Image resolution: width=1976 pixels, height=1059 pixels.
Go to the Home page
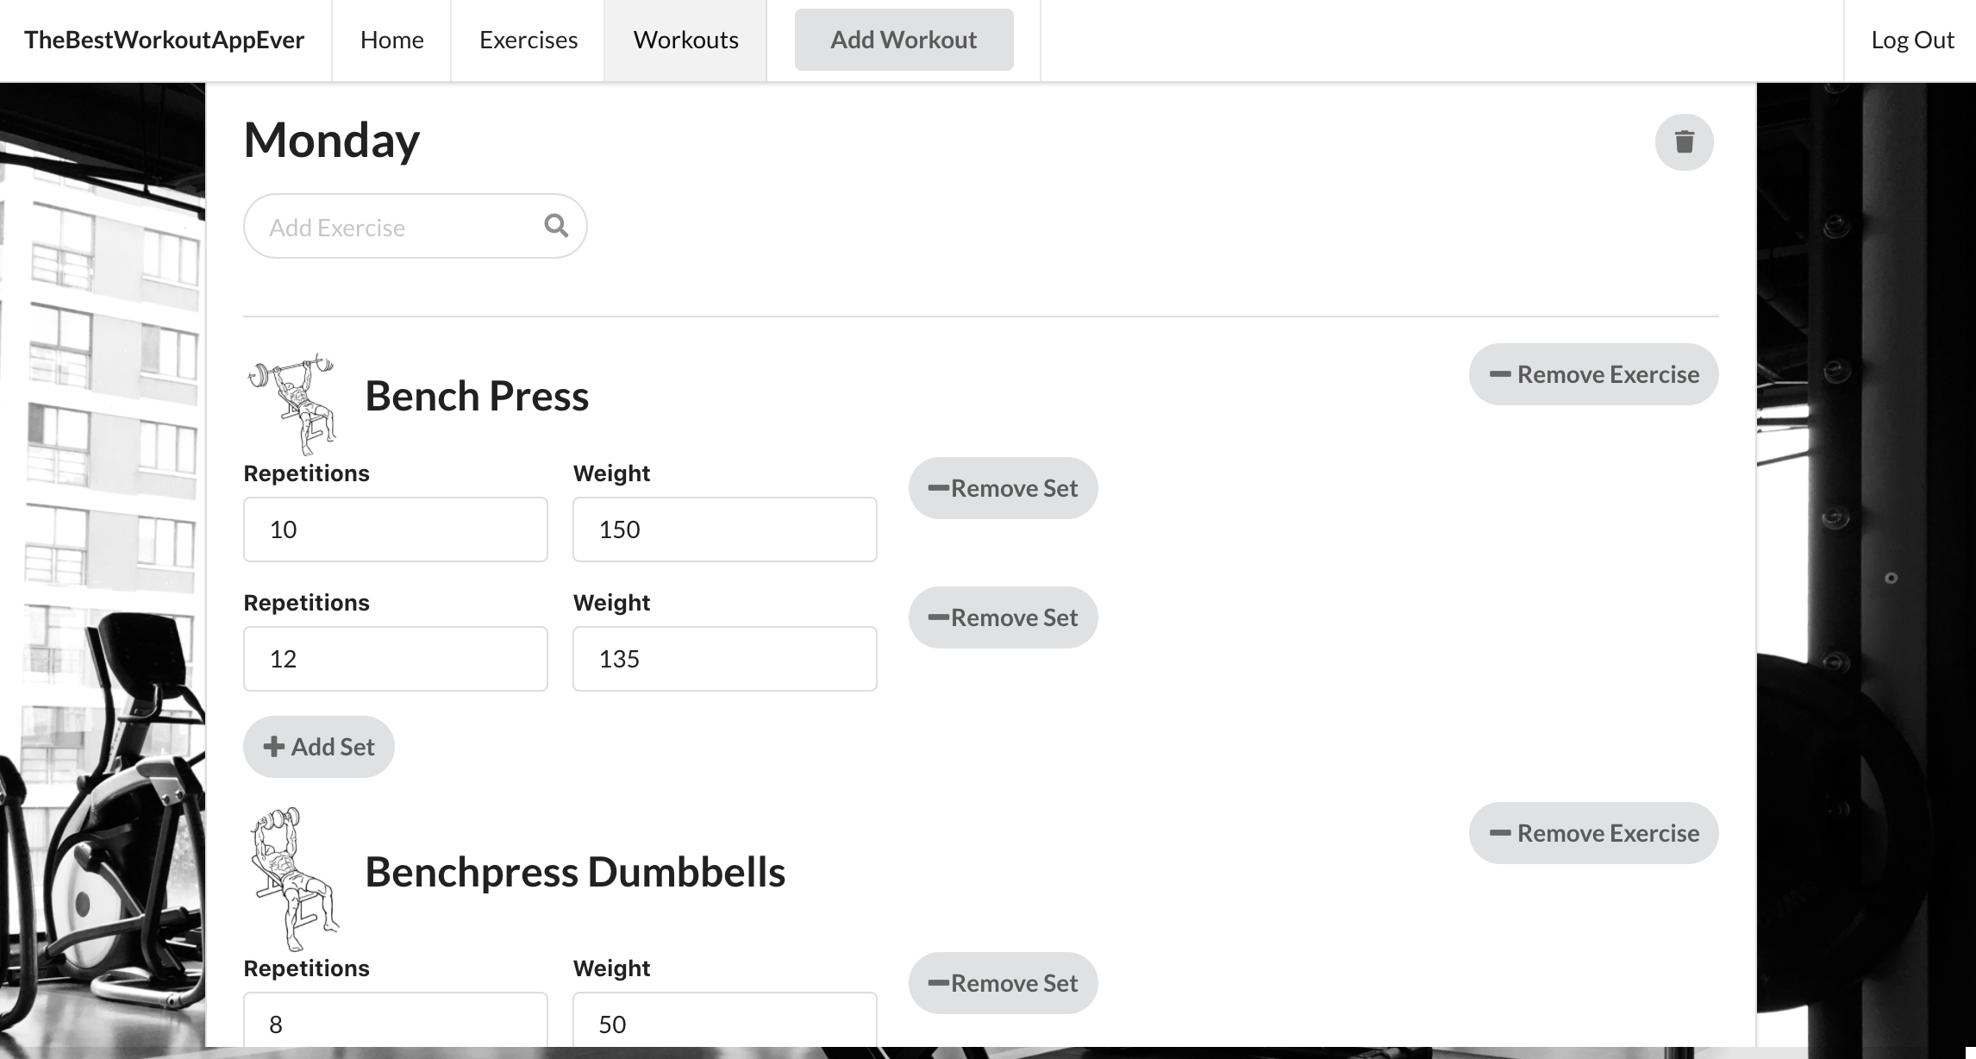(391, 40)
